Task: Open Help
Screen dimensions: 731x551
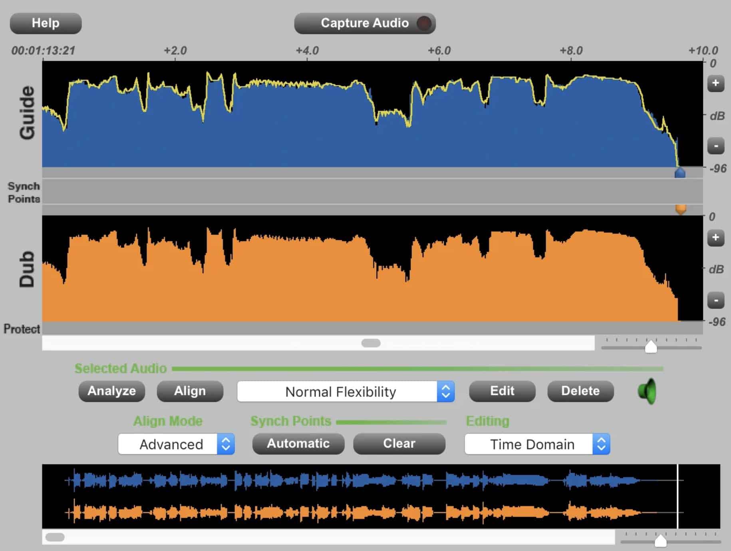Action: coord(45,23)
